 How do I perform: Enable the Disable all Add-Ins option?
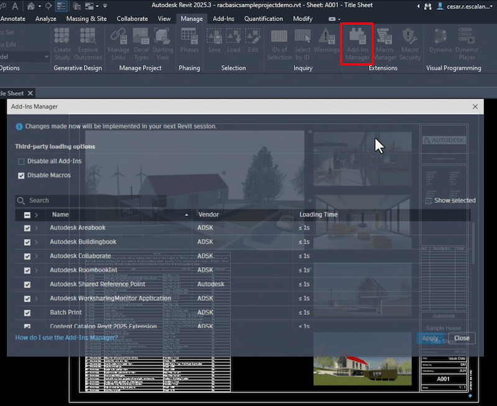(x=22, y=161)
